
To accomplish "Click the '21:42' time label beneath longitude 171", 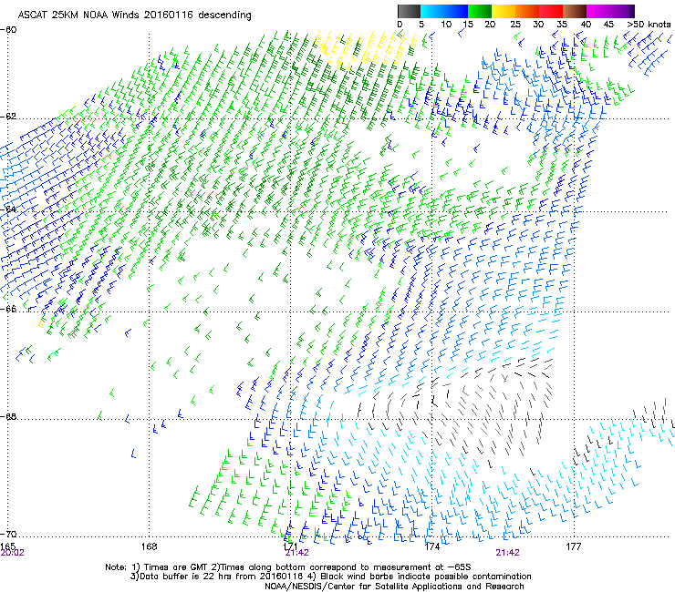I will (x=296, y=553).
